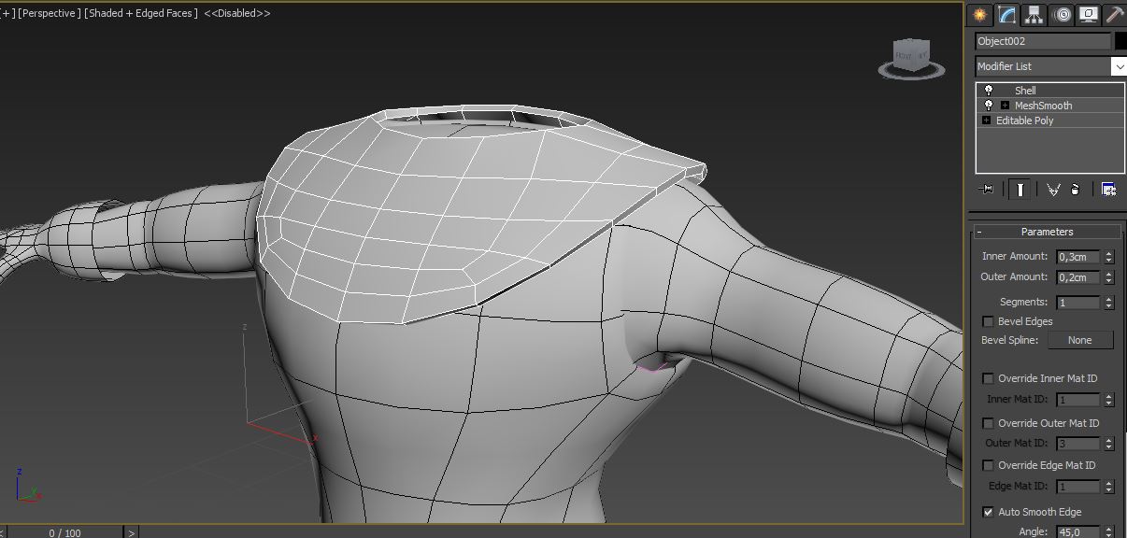Click the Pin Stack icon
This screenshot has width=1127, height=538.
point(987,190)
